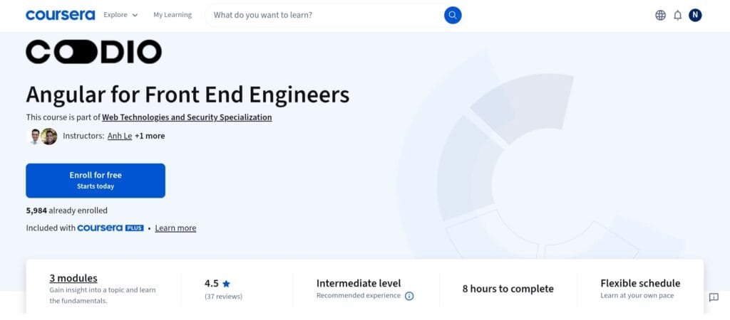Open the 3 modules link
730x320 pixels.
coord(73,278)
